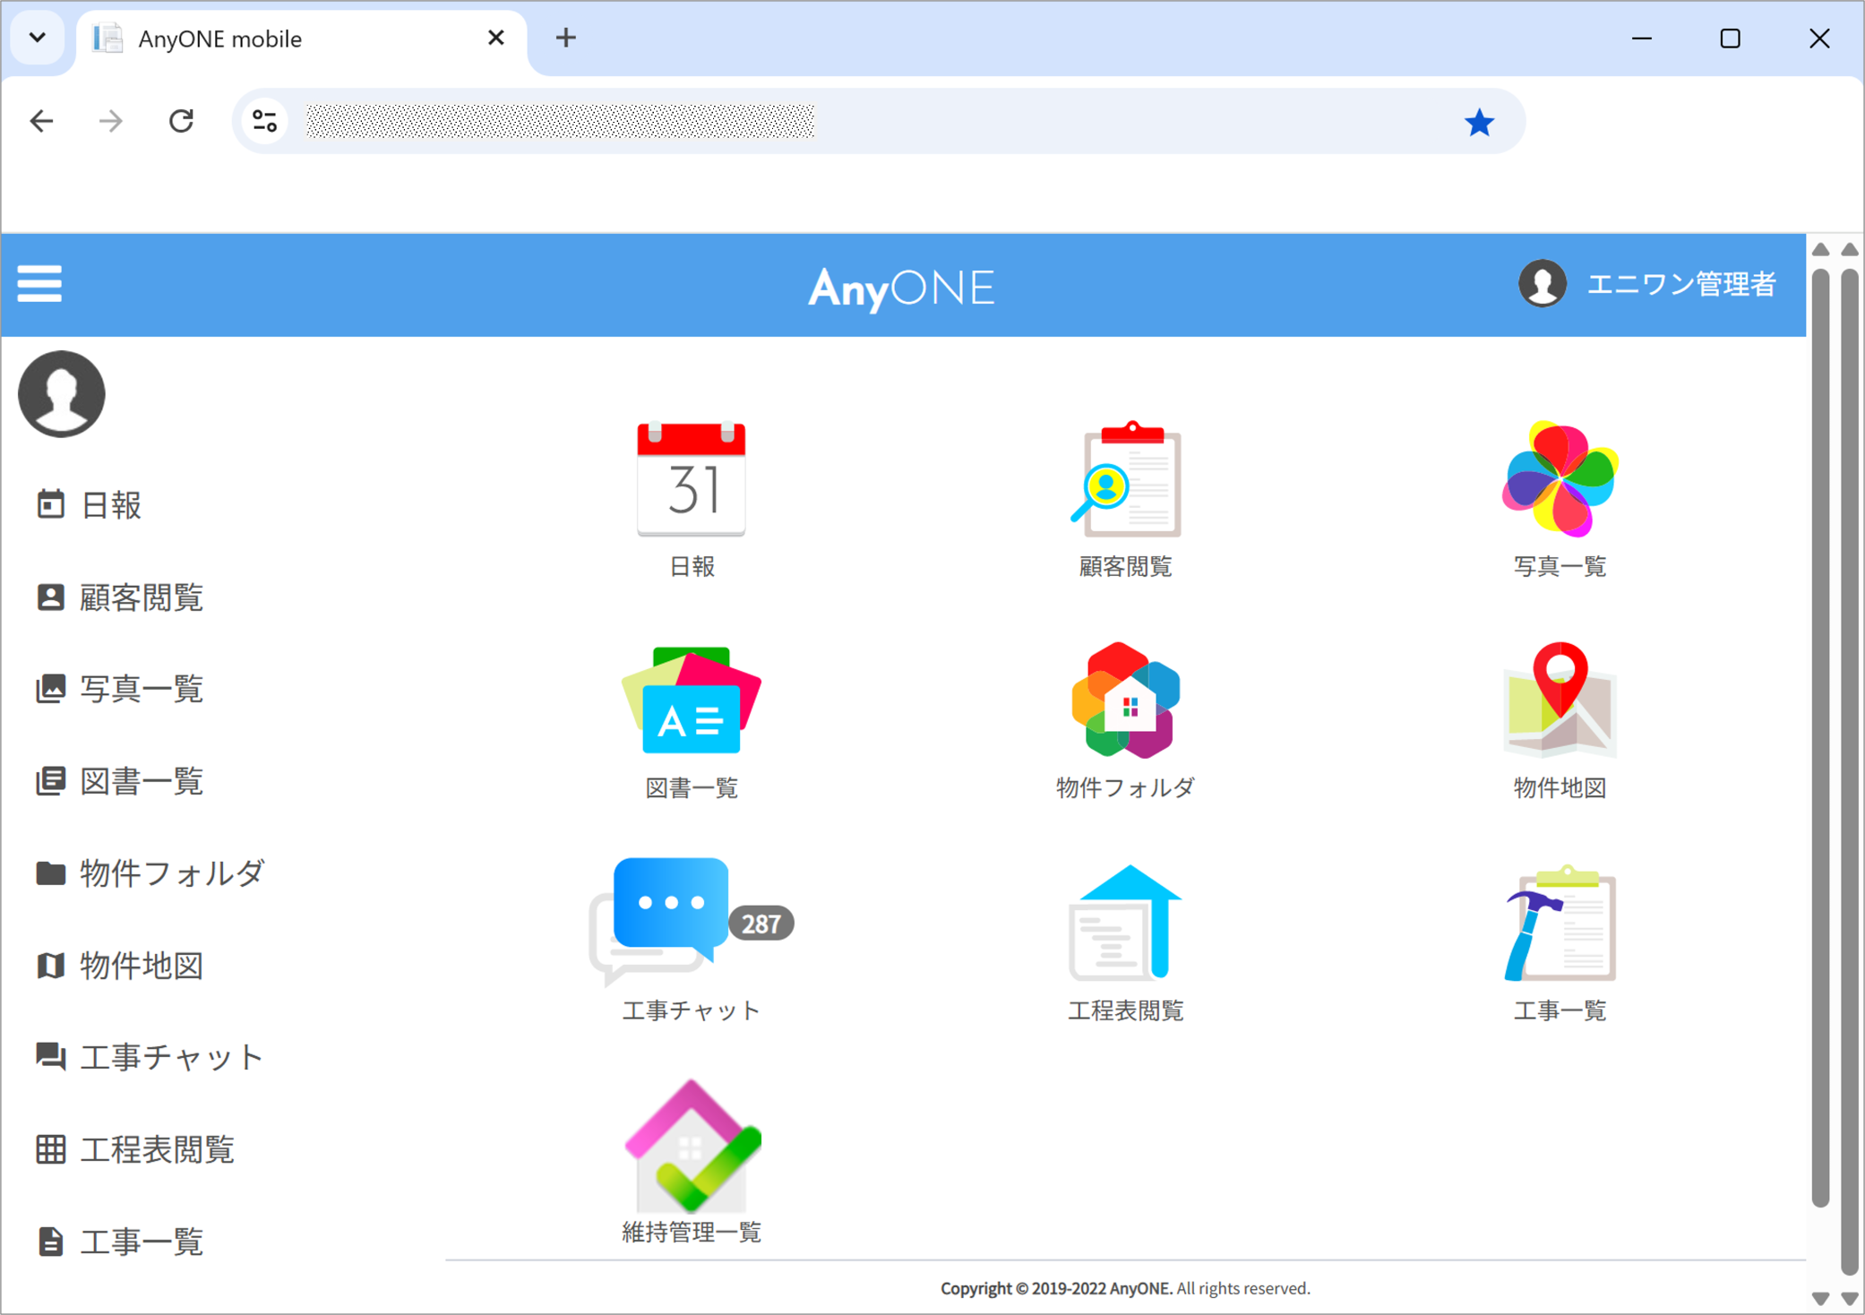This screenshot has height=1315, width=1865.
Task: Open the hamburger menu
Action: click(39, 284)
